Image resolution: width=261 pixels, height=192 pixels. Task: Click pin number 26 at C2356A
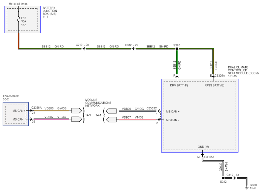(x=33, y=122)
